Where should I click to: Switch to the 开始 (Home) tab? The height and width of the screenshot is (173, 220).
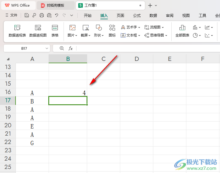point(87,16)
